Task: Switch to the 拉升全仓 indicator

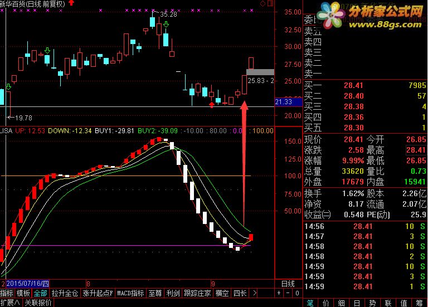Action: [65, 293]
